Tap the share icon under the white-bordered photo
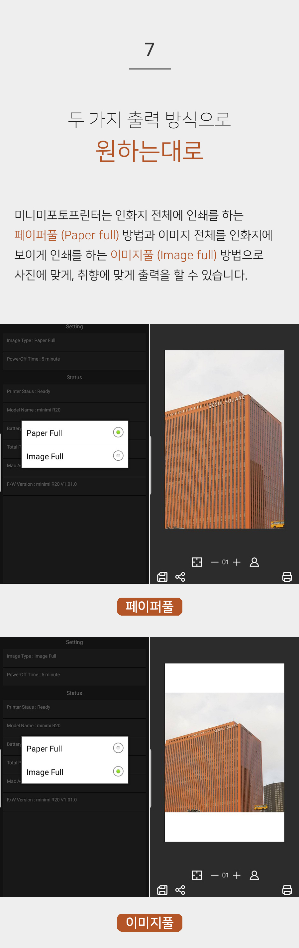The width and height of the screenshot is (299, 948). [180, 890]
